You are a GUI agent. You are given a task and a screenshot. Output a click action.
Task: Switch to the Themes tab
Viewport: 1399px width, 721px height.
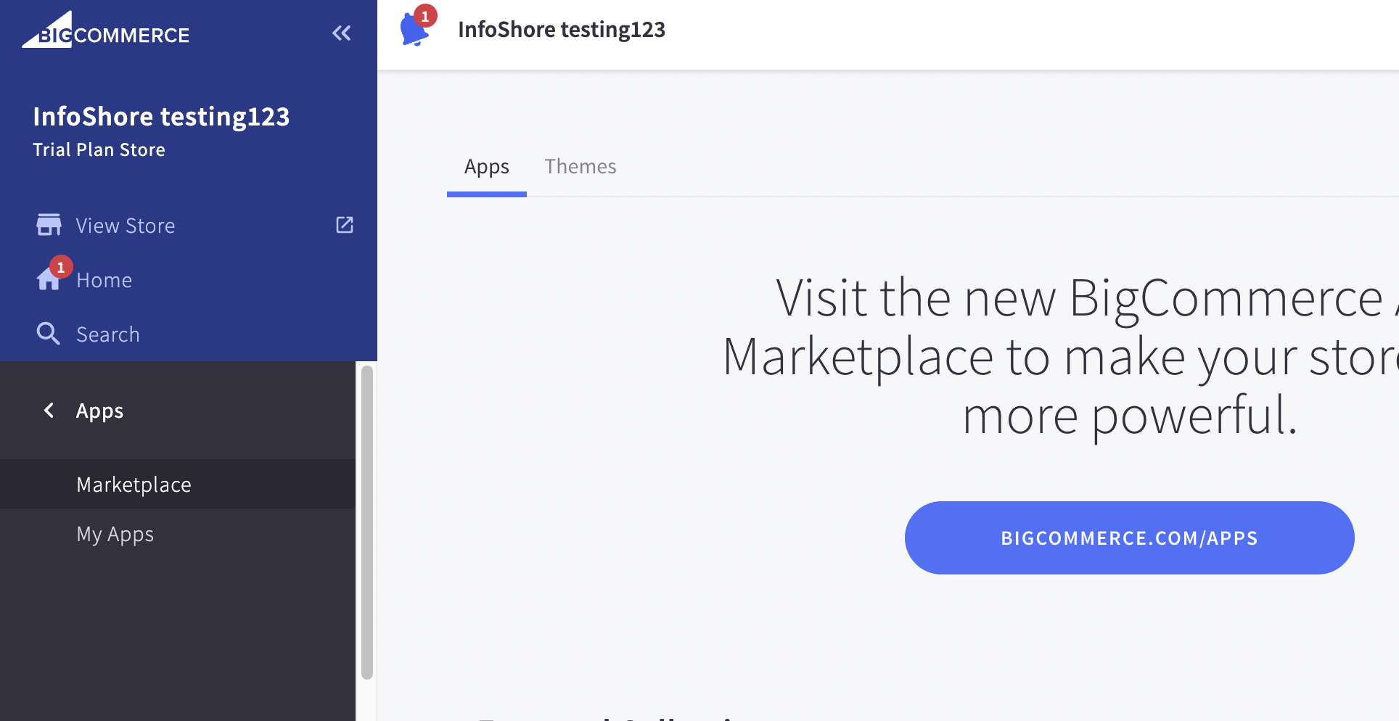click(x=580, y=167)
